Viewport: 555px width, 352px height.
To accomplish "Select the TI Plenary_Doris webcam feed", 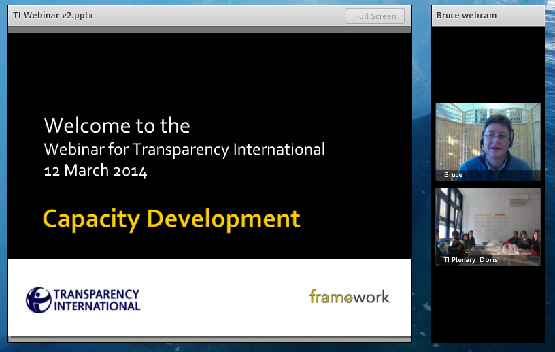I will pyautogui.click(x=488, y=227).
